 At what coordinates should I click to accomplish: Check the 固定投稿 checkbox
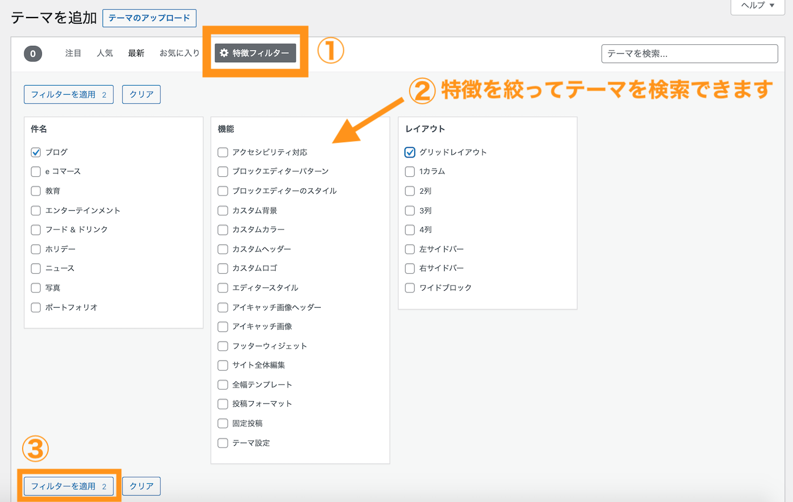pos(223,424)
